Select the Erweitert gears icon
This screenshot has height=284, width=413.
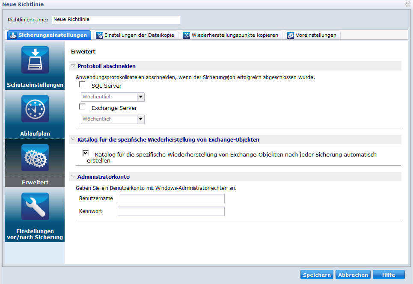point(35,158)
